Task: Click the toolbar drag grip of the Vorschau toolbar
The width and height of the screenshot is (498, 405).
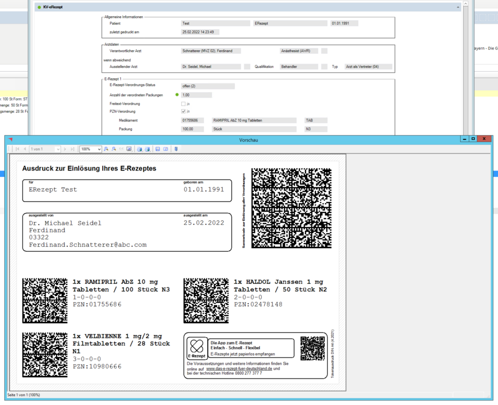Action: 9,149
